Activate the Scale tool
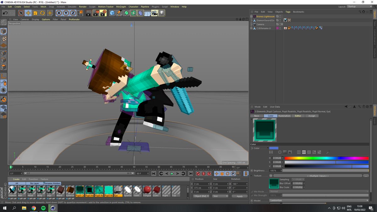The image size is (377, 212). 35,13
